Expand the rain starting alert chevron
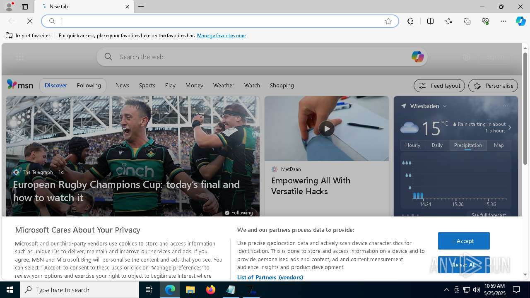The image size is (530, 298). point(510,127)
